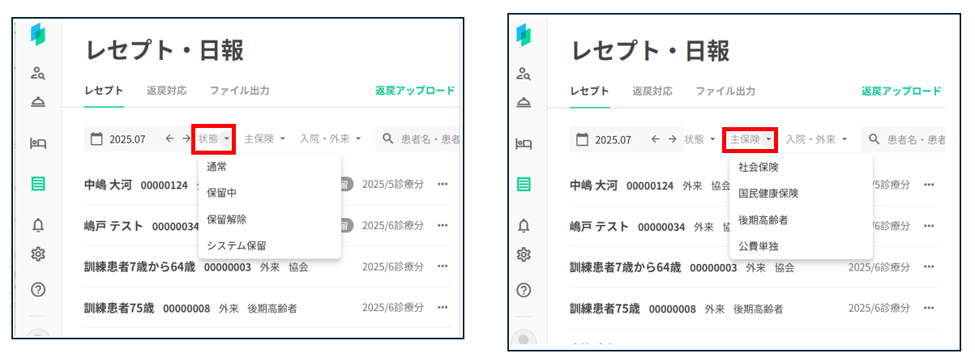This screenshot has width=975, height=362.
Task: Open more menu for 中嶋 大河 in right screenshot
Action: (x=929, y=185)
